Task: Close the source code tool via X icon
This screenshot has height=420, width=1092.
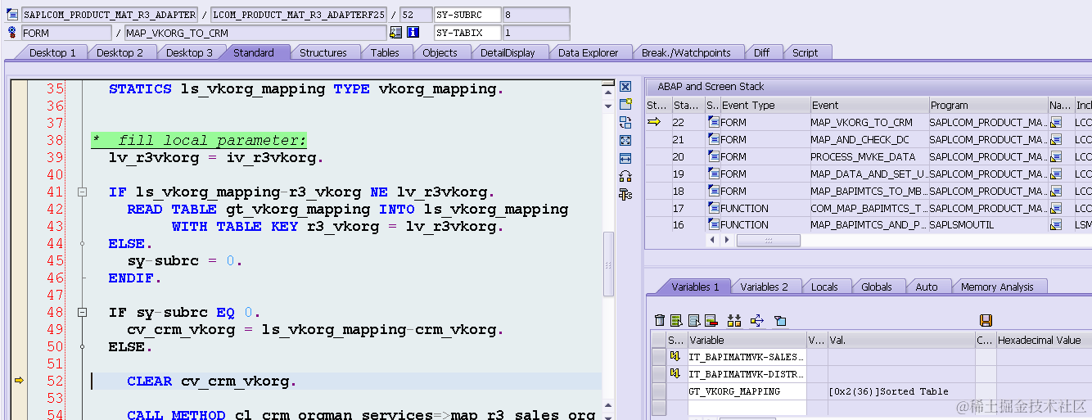Action: pyautogui.click(x=625, y=87)
